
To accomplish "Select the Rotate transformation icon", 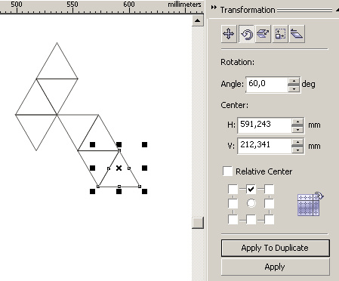I will pyautogui.click(x=246, y=34).
